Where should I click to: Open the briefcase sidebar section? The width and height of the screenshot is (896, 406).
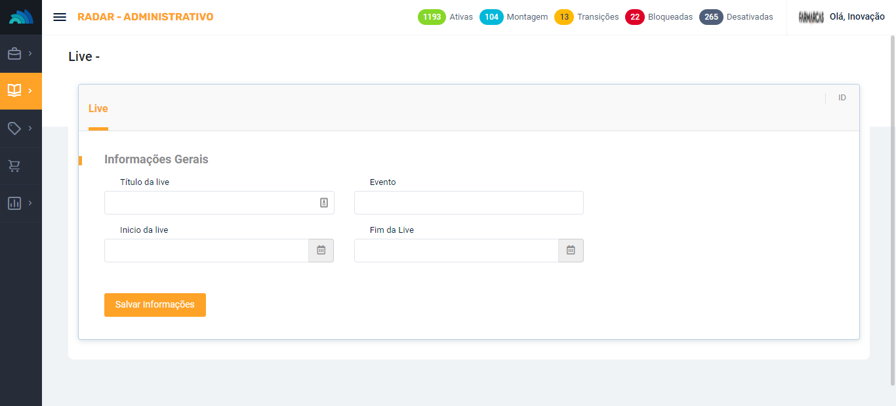[14, 54]
